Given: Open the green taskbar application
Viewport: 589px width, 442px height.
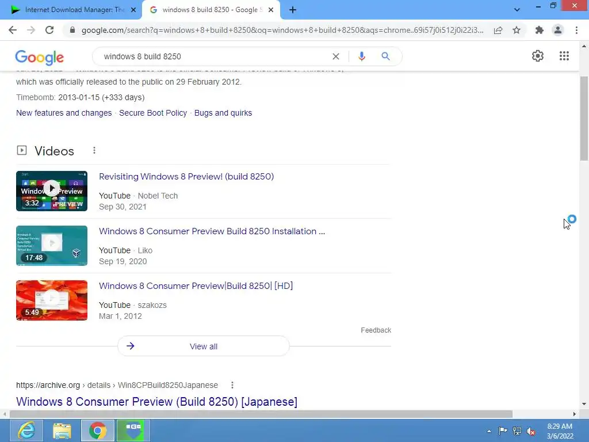Looking at the screenshot, I should click(133, 430).
